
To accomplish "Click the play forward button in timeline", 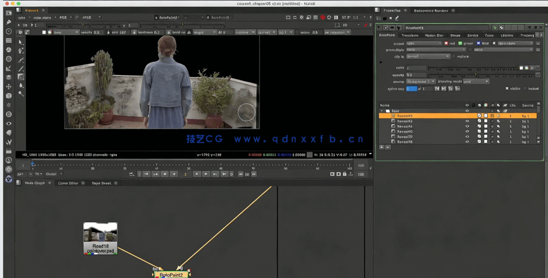I will [196, 174].
